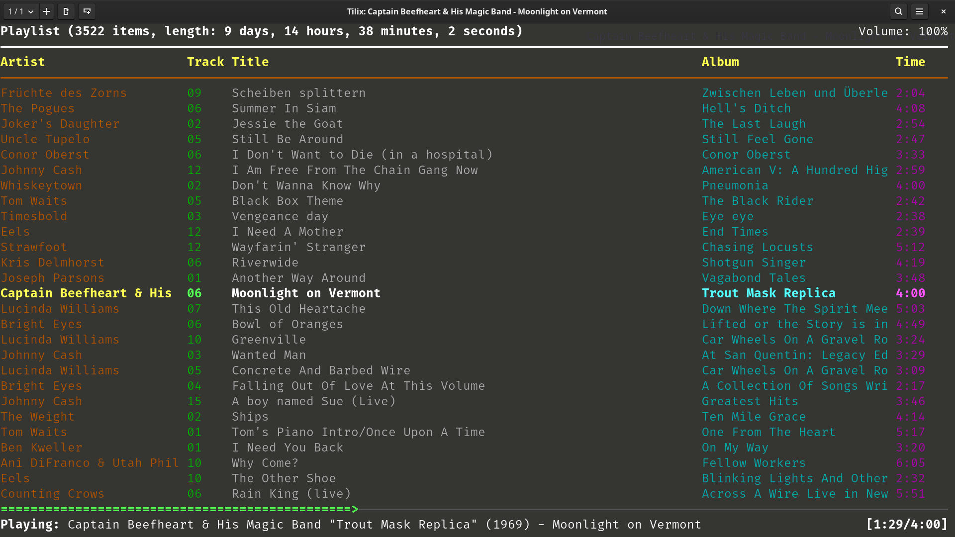Screen dimensions: 955x537
Task: Select the track Moonlight on Vermont
Action: click(306, 293)
